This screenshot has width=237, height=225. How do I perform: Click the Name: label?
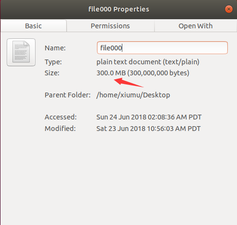click(55, 48)
